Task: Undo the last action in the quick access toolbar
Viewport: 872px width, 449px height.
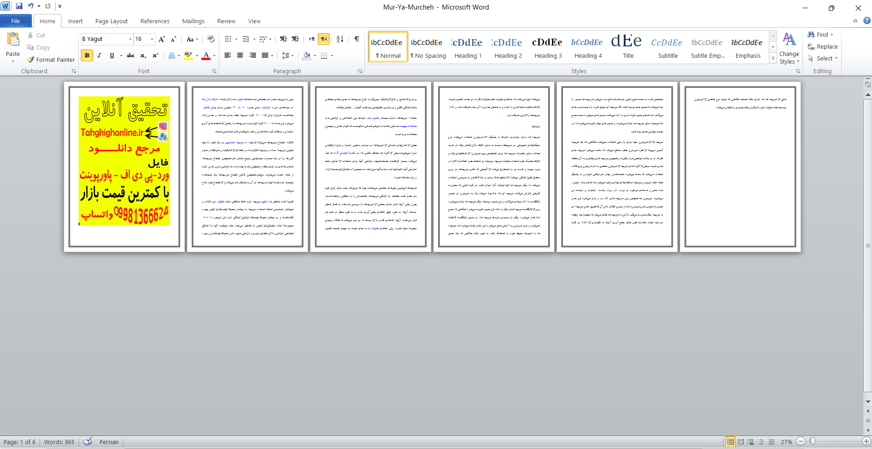Action: [30, 6]
